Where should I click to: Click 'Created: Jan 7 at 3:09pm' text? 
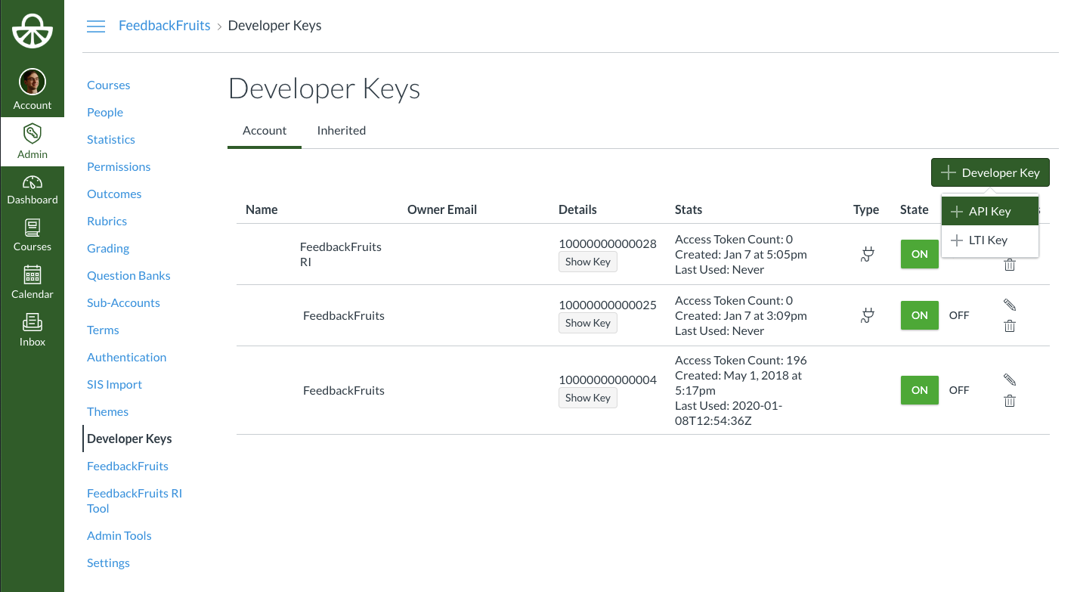point(741,315)
